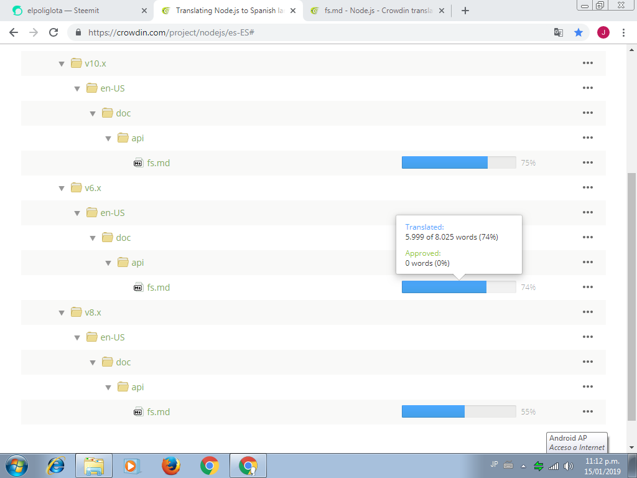Open more options for v10.x folder row
The image size is (637, 478).
pos(587,63)
